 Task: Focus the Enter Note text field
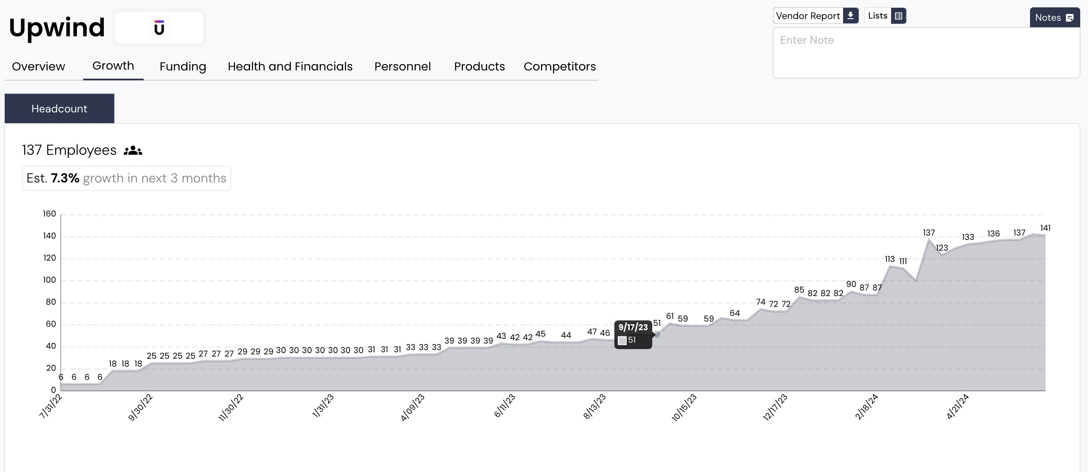click(926, 53)
